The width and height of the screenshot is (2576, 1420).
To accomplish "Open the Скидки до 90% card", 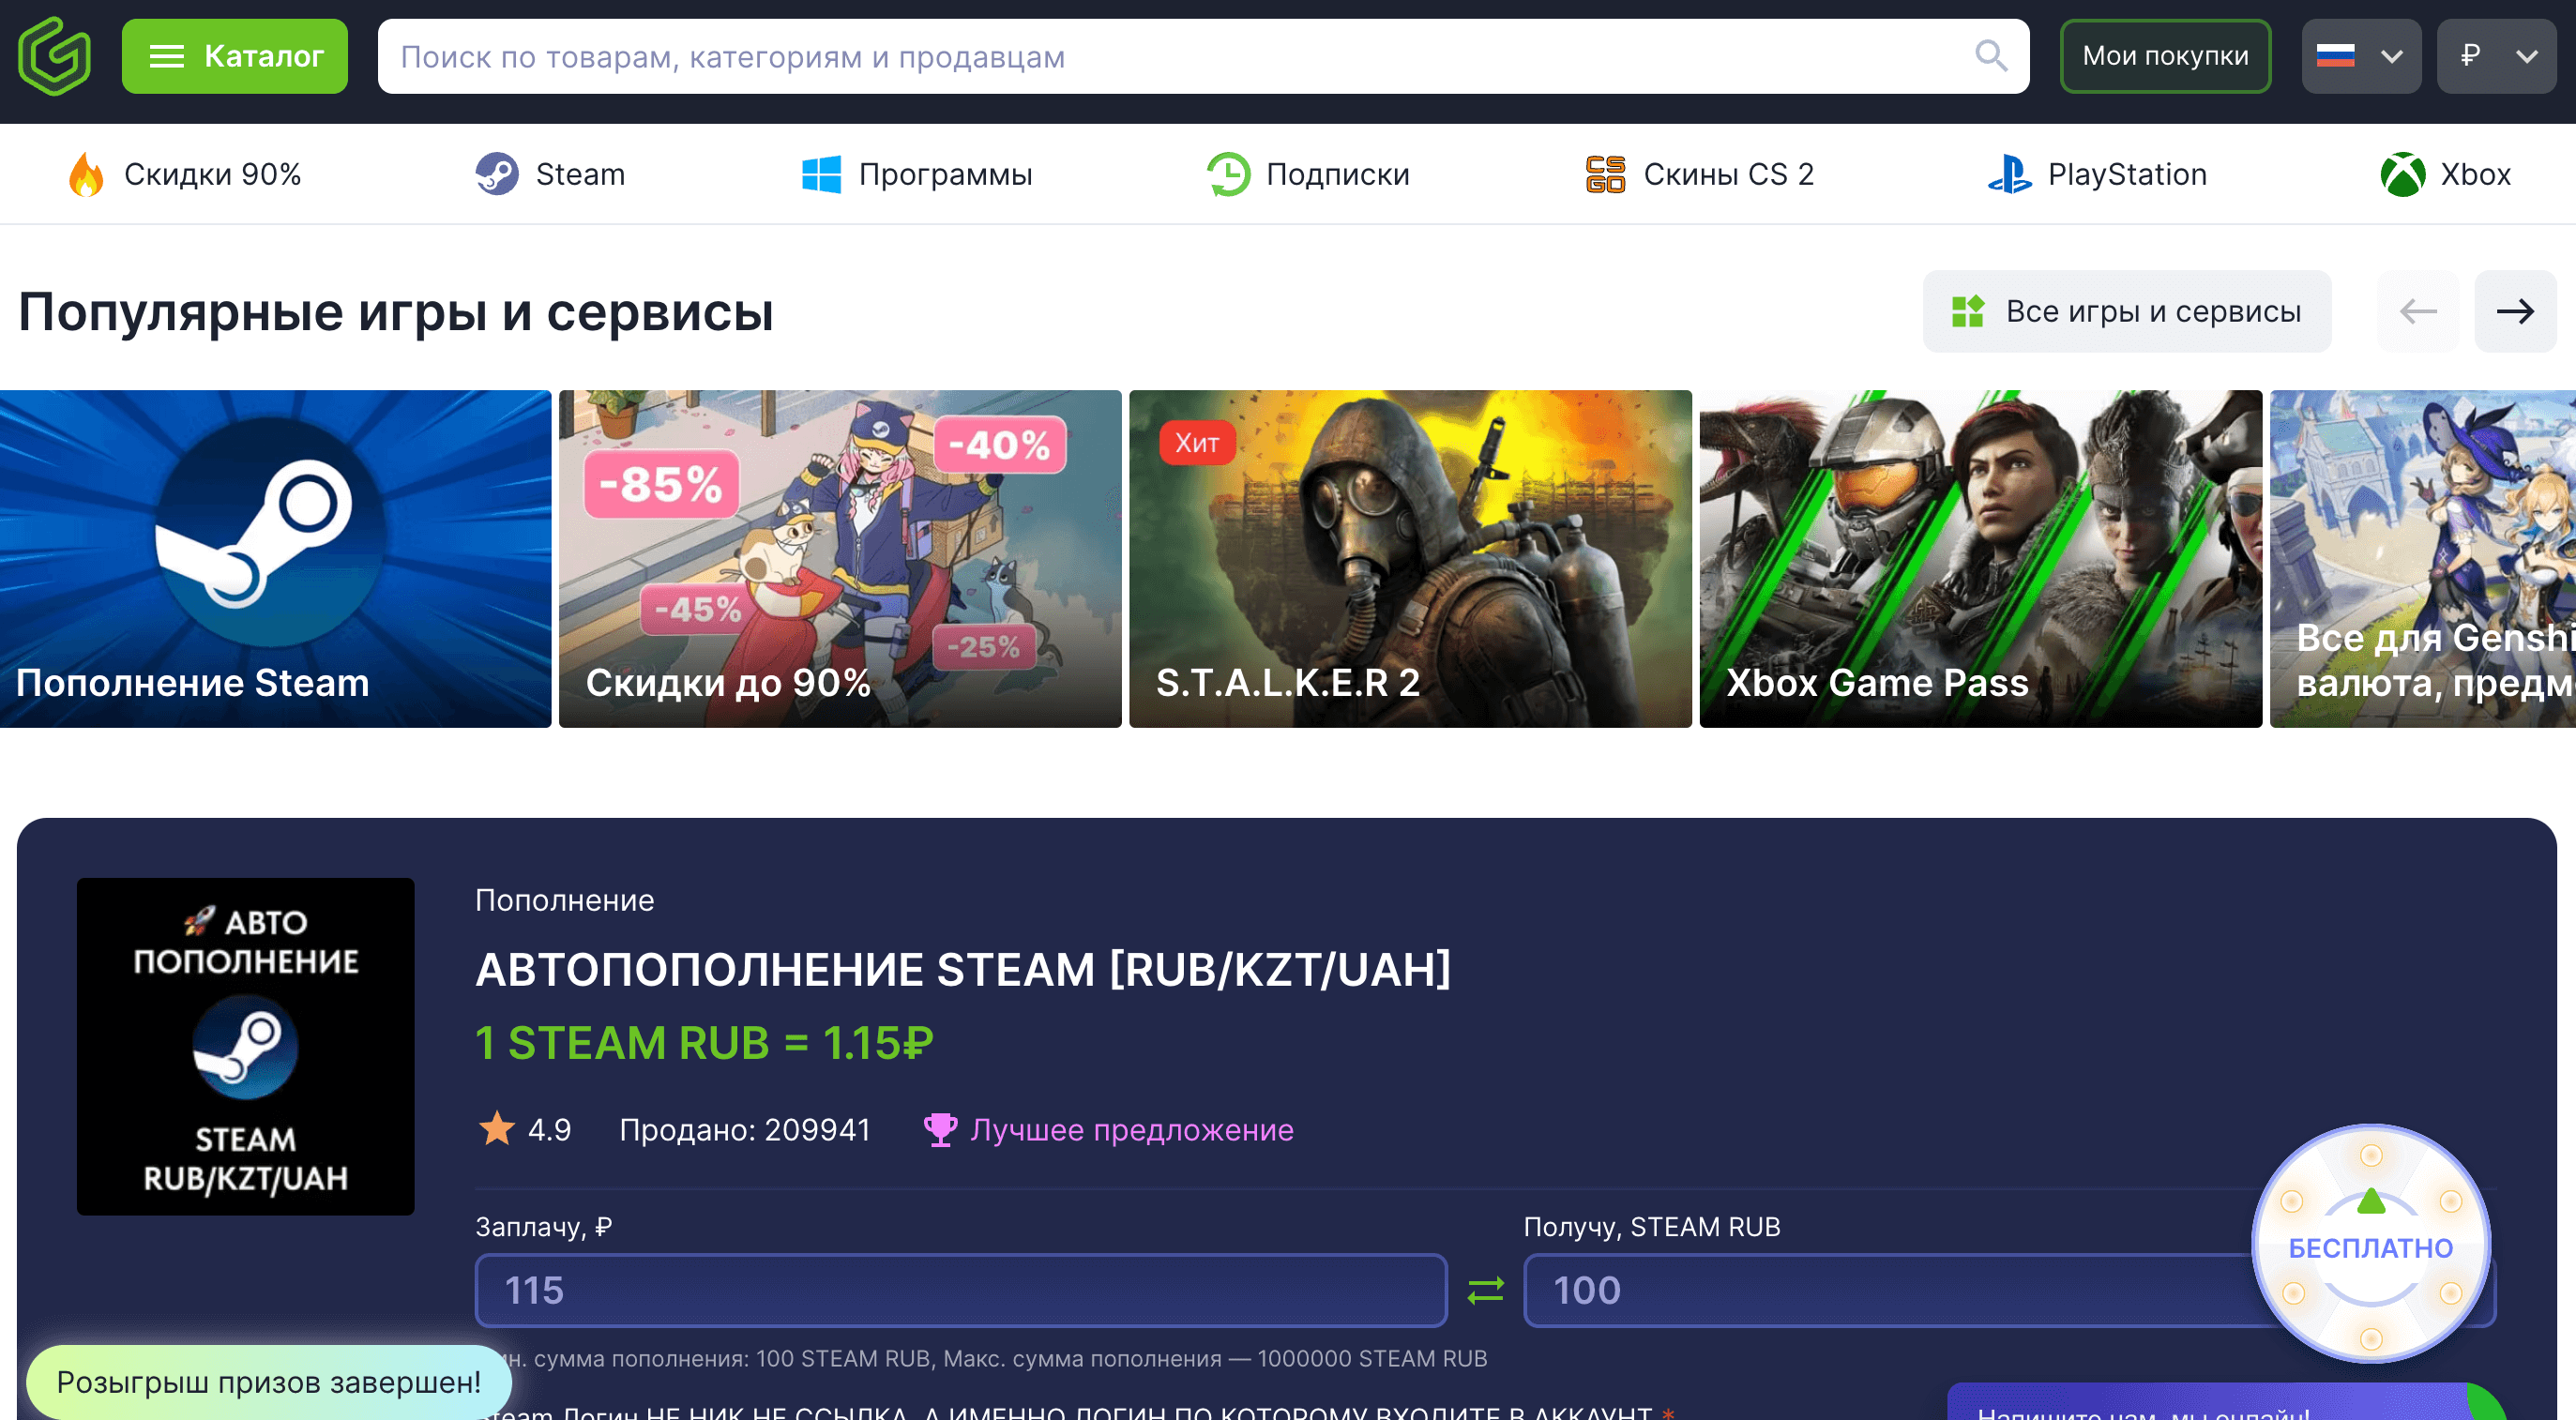I will tap(840, 559).
